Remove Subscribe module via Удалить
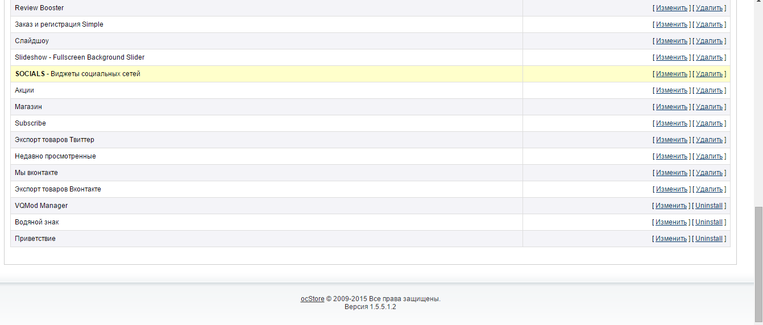Viewport: 763px width, 325px height. (709, 123)
